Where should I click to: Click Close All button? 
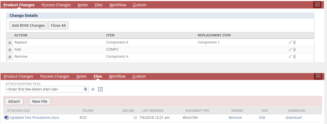[58, 26]
